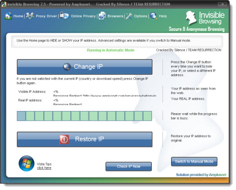
Task: Click the Browsers globe icon
Action: click(102, 16)
